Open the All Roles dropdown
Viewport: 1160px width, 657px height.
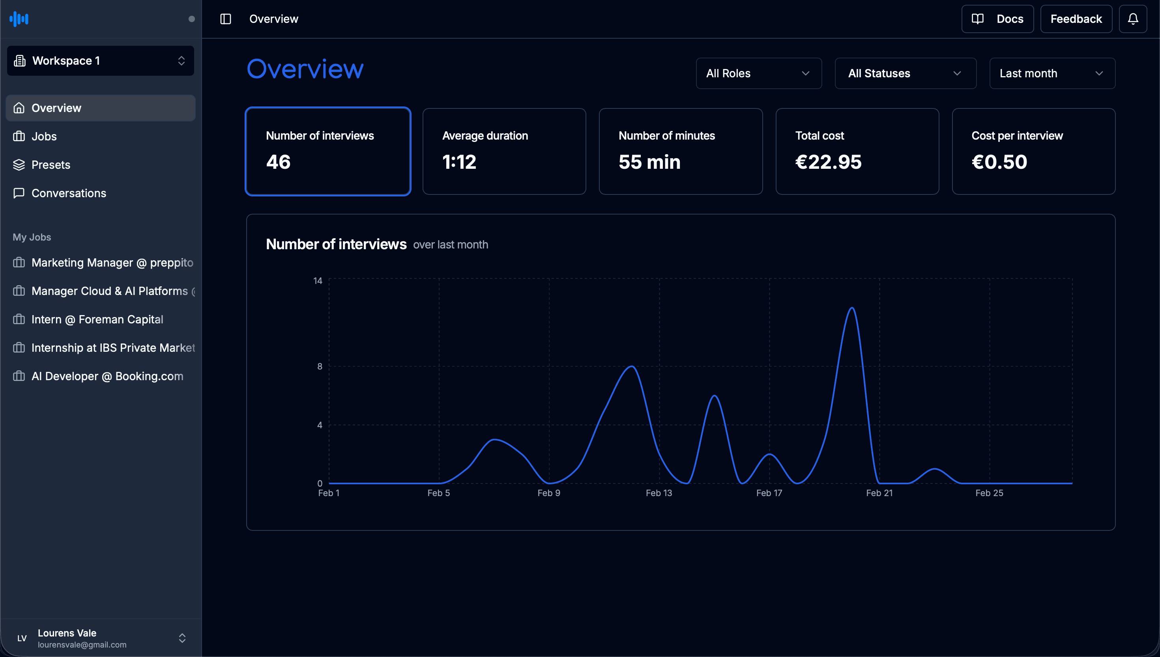pos(758,73)
